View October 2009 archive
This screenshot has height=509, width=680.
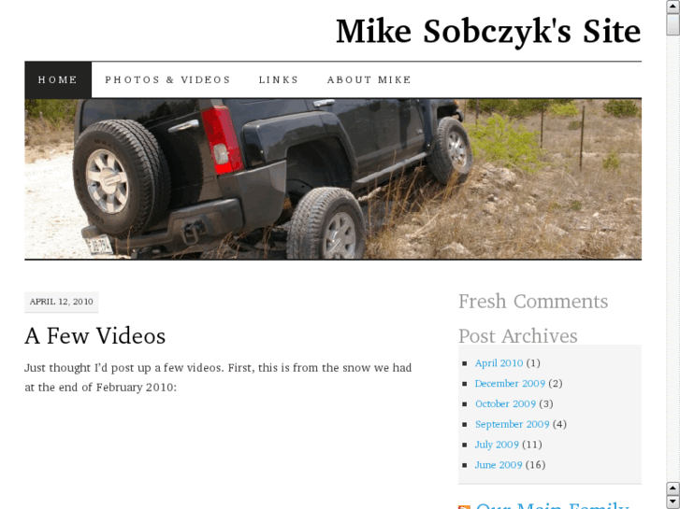tap(505, 403)
